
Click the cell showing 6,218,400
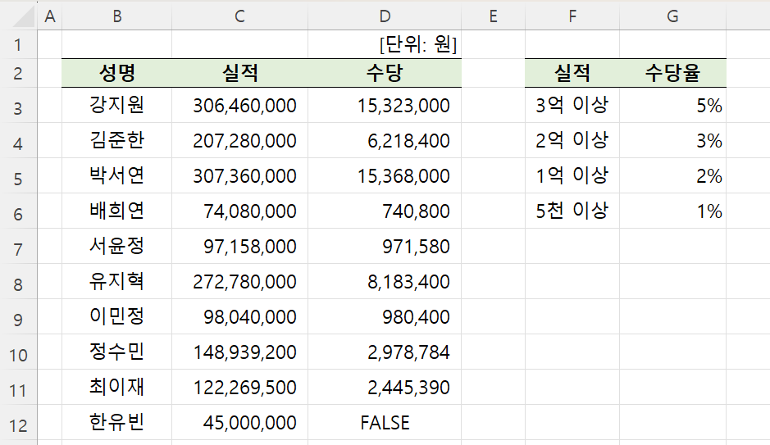385,140
